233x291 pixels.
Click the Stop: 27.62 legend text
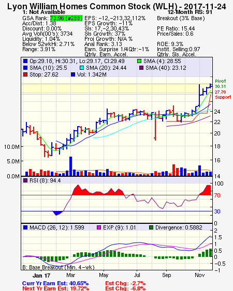44,74
